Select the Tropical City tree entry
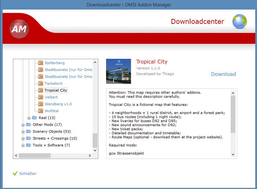 click(56, 90)
